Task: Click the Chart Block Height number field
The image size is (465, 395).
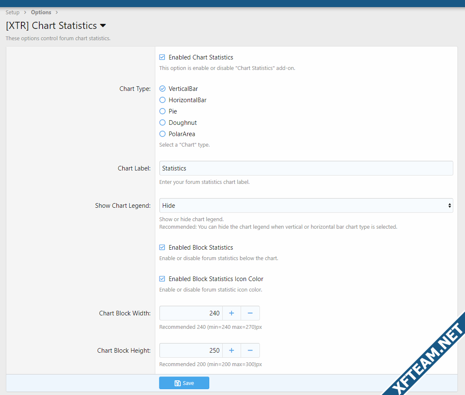Action: [191, 351]
